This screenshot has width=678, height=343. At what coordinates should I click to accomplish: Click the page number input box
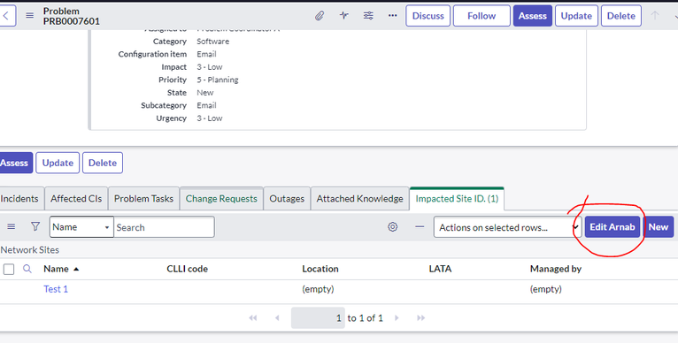[x=318, y=318]
